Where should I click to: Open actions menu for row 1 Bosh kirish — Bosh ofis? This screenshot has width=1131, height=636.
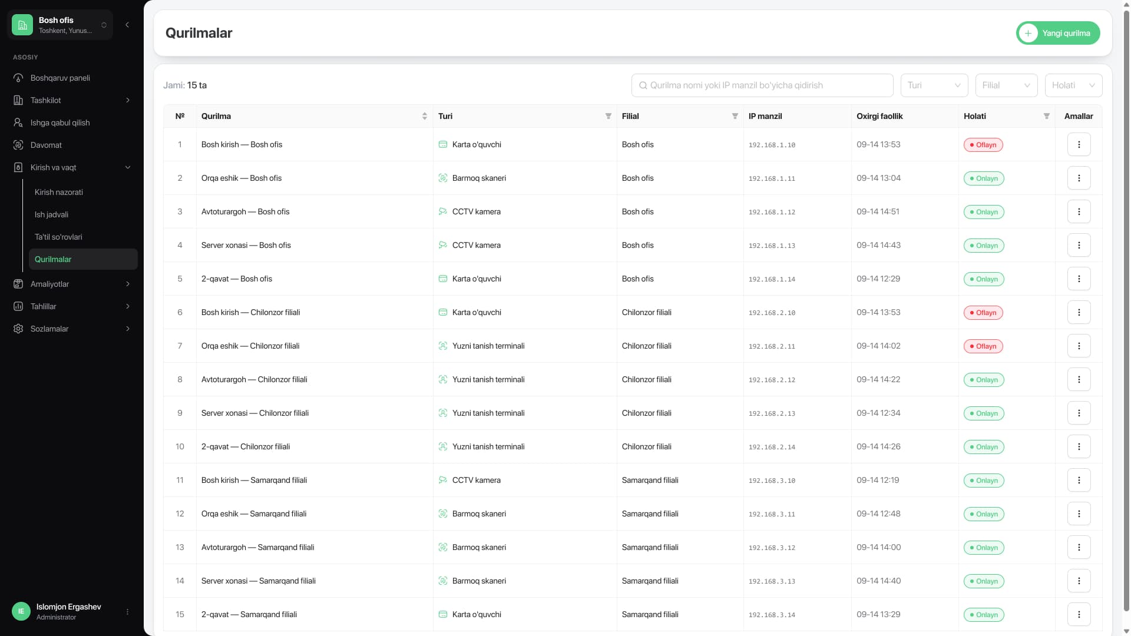(1079, 144)
